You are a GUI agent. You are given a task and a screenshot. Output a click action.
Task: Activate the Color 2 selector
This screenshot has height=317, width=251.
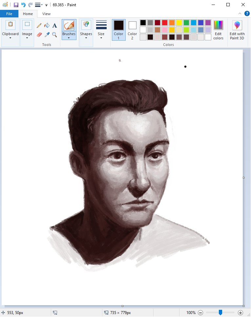pos(132,30)
